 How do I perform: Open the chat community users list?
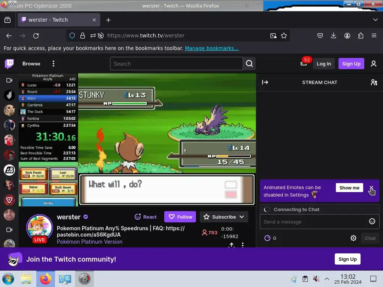(374, 82)
